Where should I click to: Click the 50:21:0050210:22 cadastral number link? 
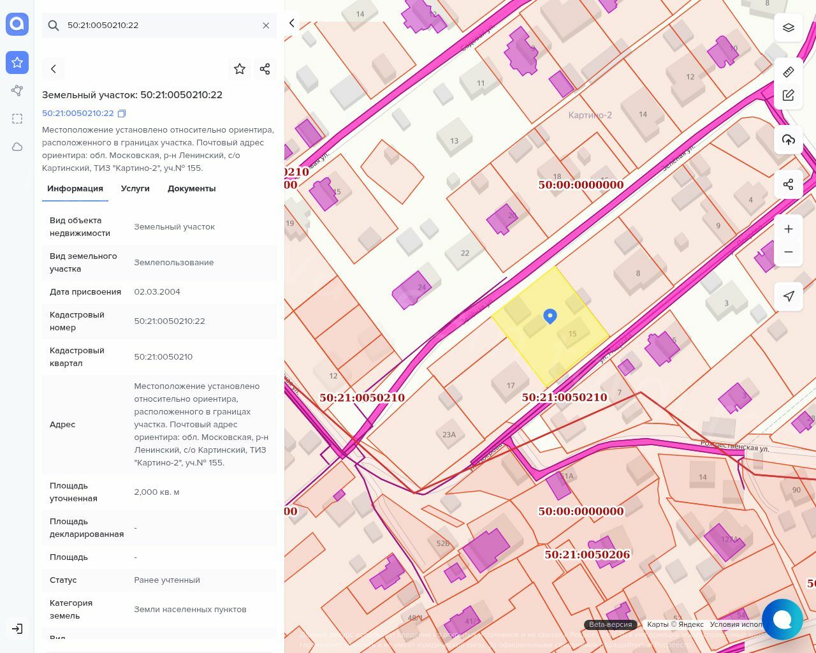[x=78, y=114]
